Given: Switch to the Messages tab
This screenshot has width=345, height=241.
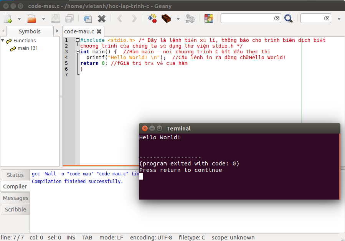Looking at the screenshot, I should click(x=15, y=198).
